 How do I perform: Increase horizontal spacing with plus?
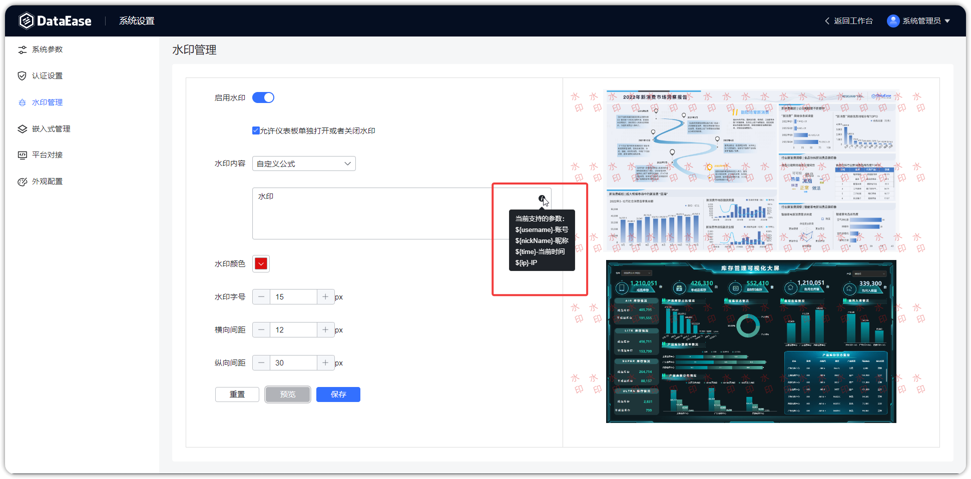click(x=325, y=330)
